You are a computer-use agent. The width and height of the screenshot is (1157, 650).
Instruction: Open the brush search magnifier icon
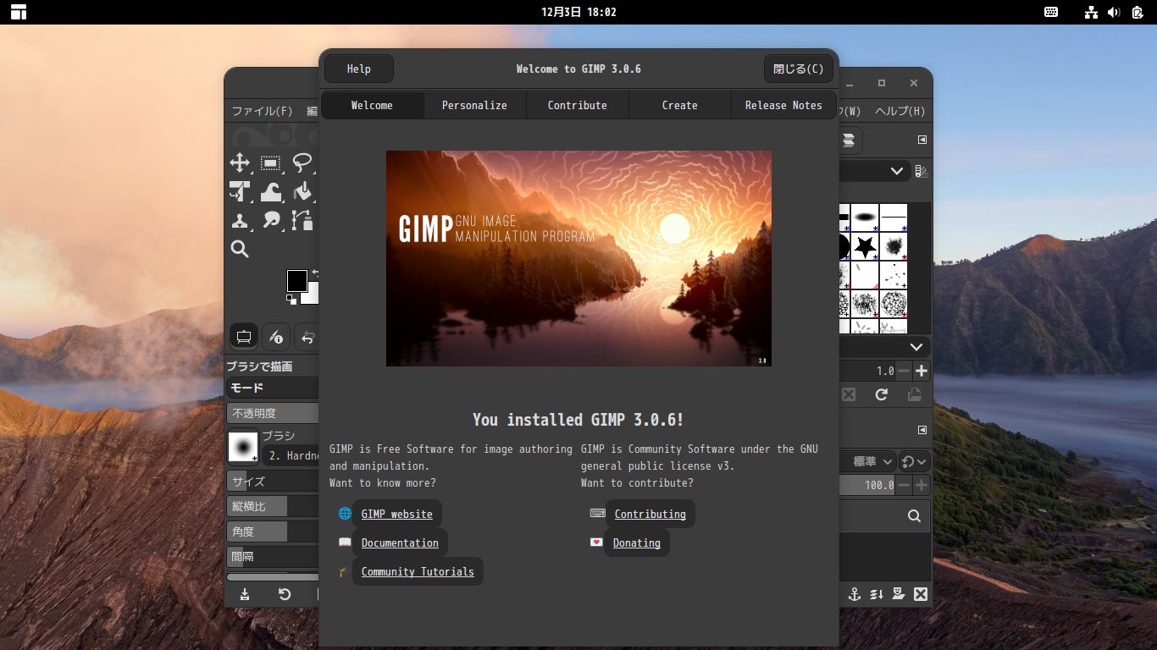click(914, 515)
